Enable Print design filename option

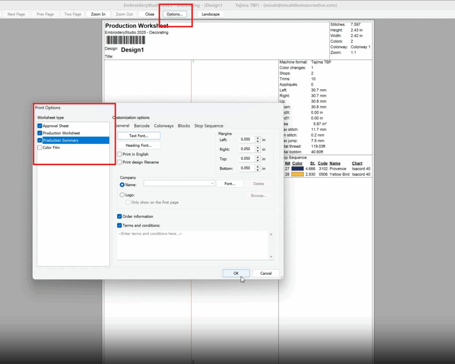120,162
